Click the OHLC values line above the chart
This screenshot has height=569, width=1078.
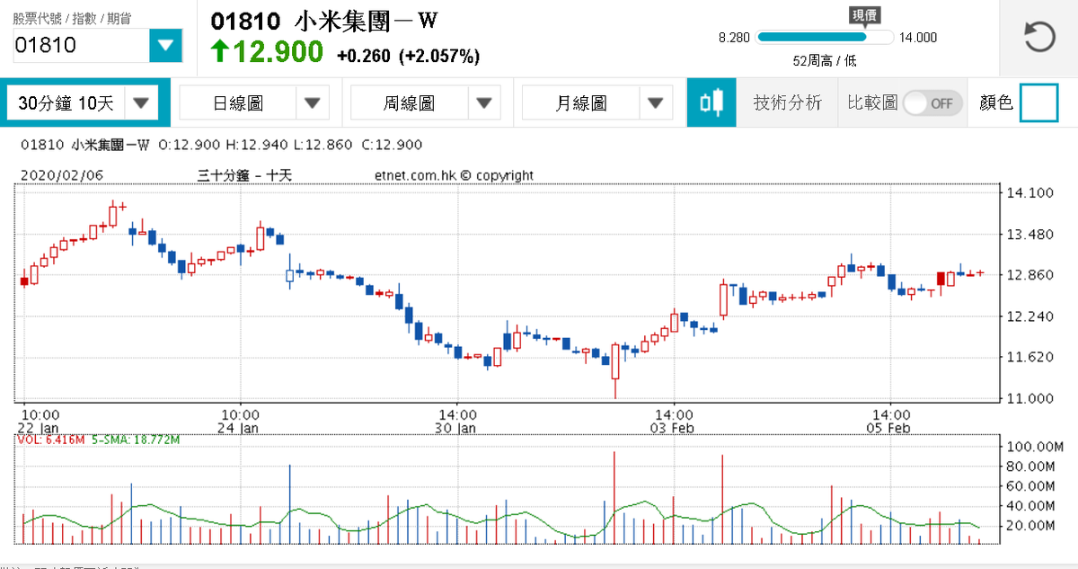[x=290, y=144]
